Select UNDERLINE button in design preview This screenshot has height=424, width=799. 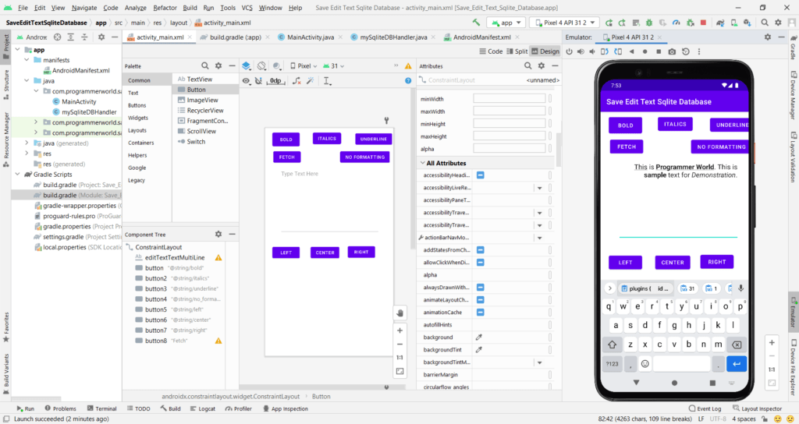374,139
